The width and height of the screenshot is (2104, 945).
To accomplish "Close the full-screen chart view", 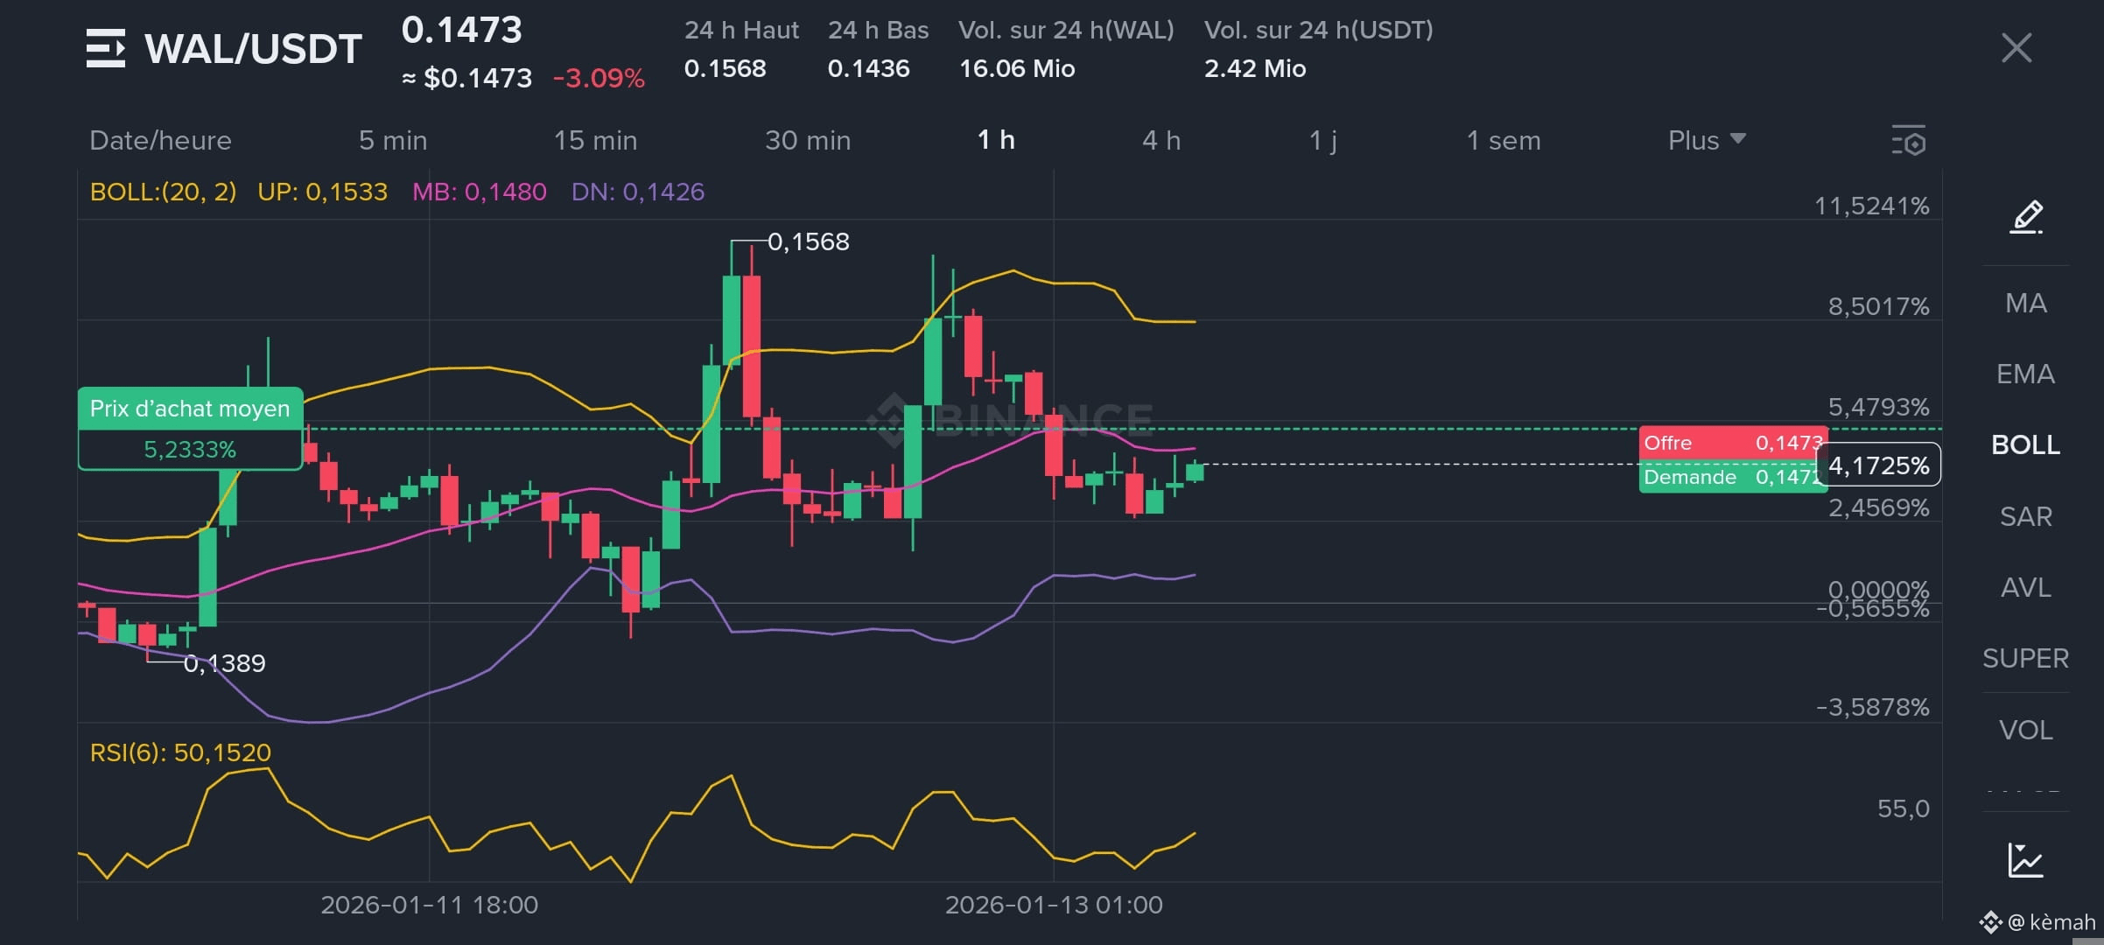I will click(2016, 48).
